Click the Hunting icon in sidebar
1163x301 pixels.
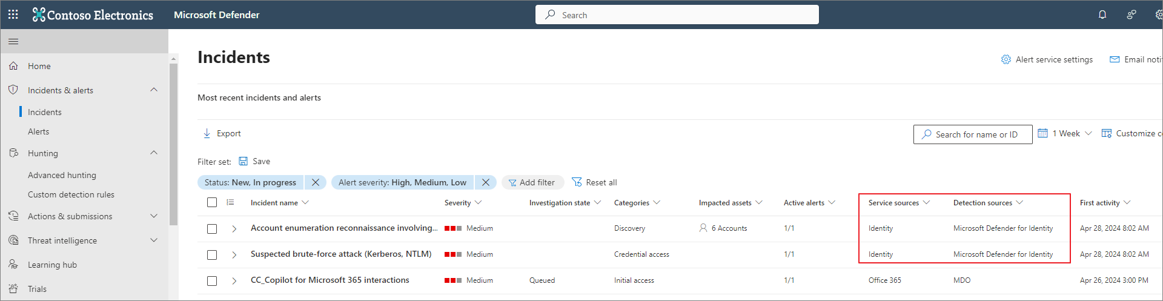13,153
